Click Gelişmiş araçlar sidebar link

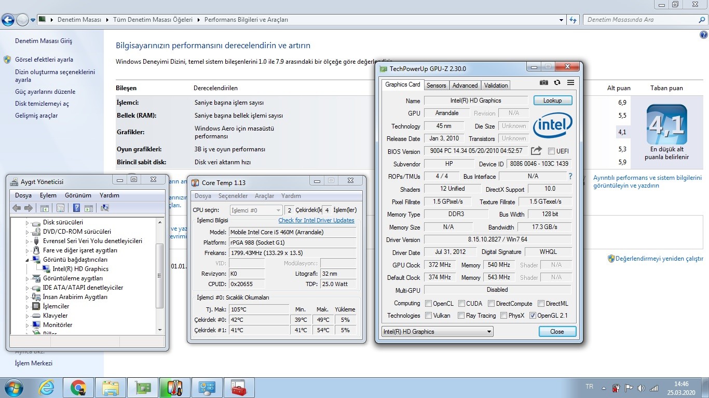tap(36, 116)
